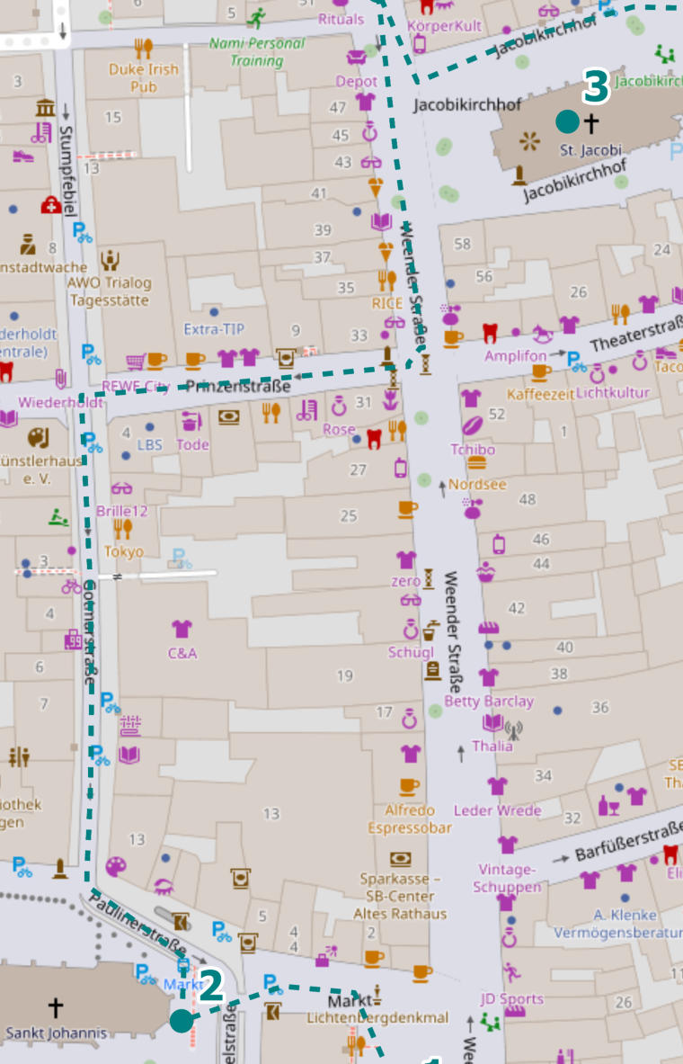Click the antenna mast icon beside Thalia

(513, 731)
